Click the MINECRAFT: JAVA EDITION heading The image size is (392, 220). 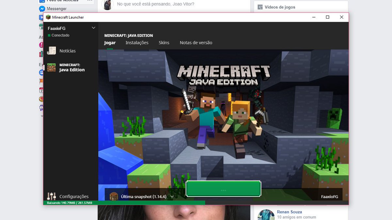(129, 36)
